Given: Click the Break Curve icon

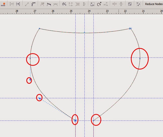Looking at the screenshot, I should [x=18, y=4].
